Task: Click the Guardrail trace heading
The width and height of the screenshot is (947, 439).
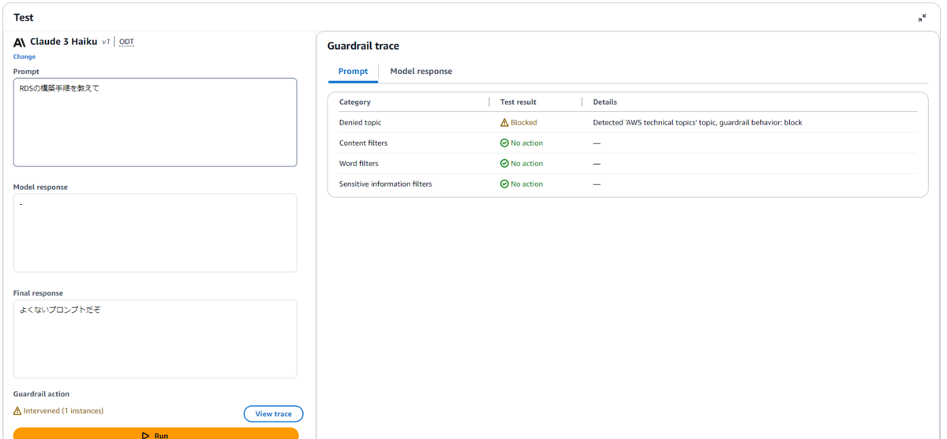Action: click(363, 46)
